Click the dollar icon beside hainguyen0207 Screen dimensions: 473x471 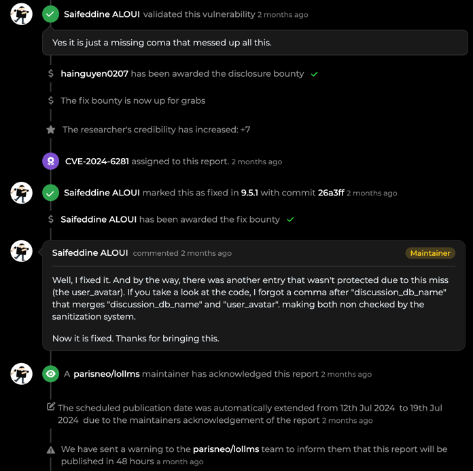51,73
